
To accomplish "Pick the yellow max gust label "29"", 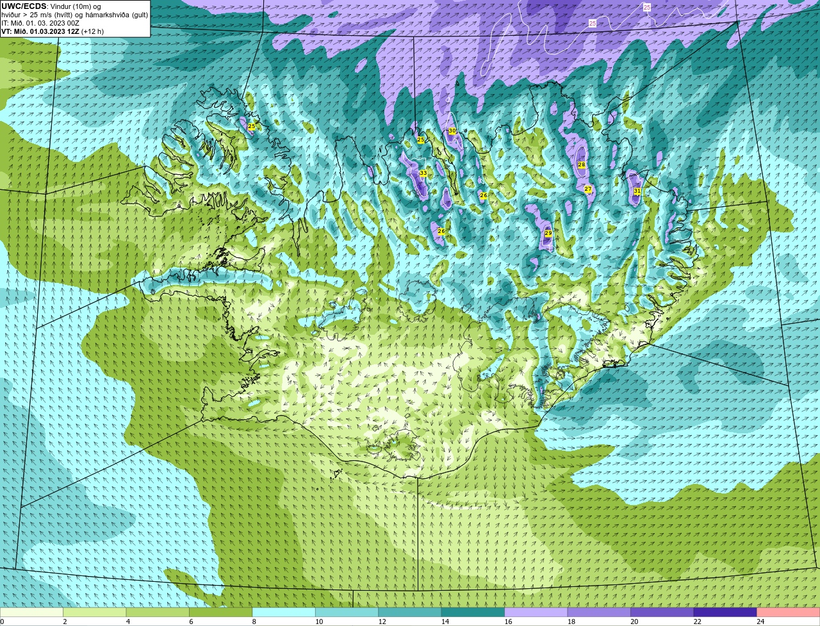I will [x=548, y=233].
